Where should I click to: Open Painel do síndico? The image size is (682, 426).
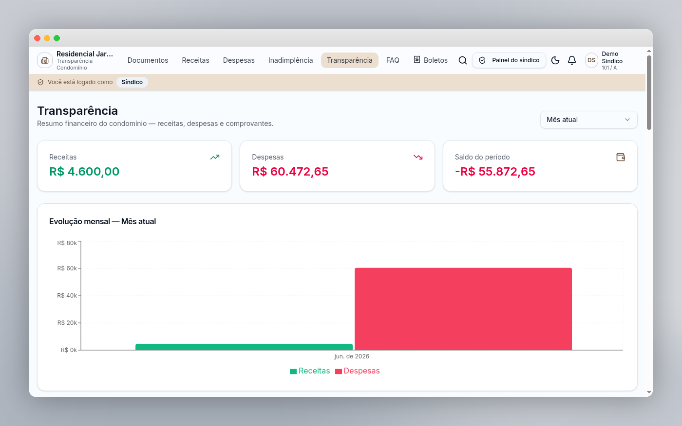pyautogui.click(x=509, y=60)
